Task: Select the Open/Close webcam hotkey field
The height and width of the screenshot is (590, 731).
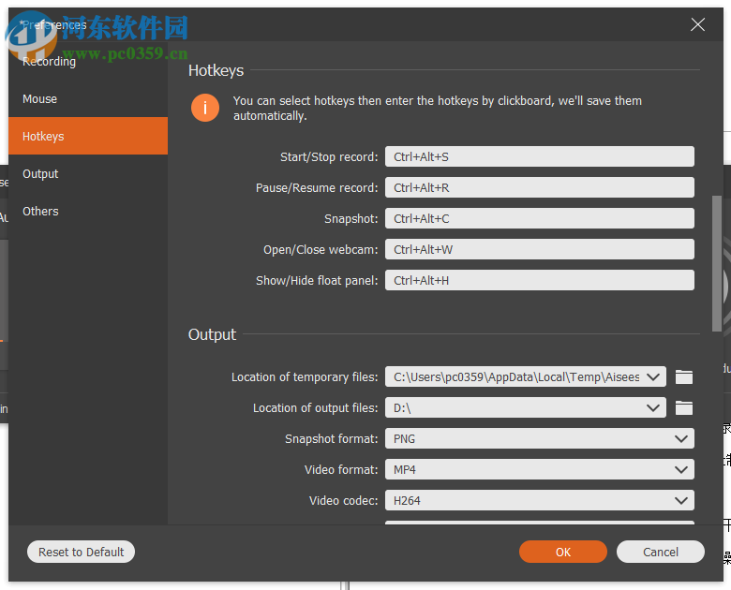Action: (x=540, y=249)
